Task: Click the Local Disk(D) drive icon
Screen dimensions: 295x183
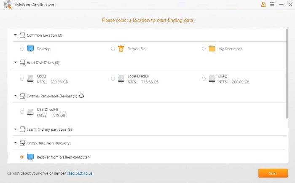Action: coord(121,79)
